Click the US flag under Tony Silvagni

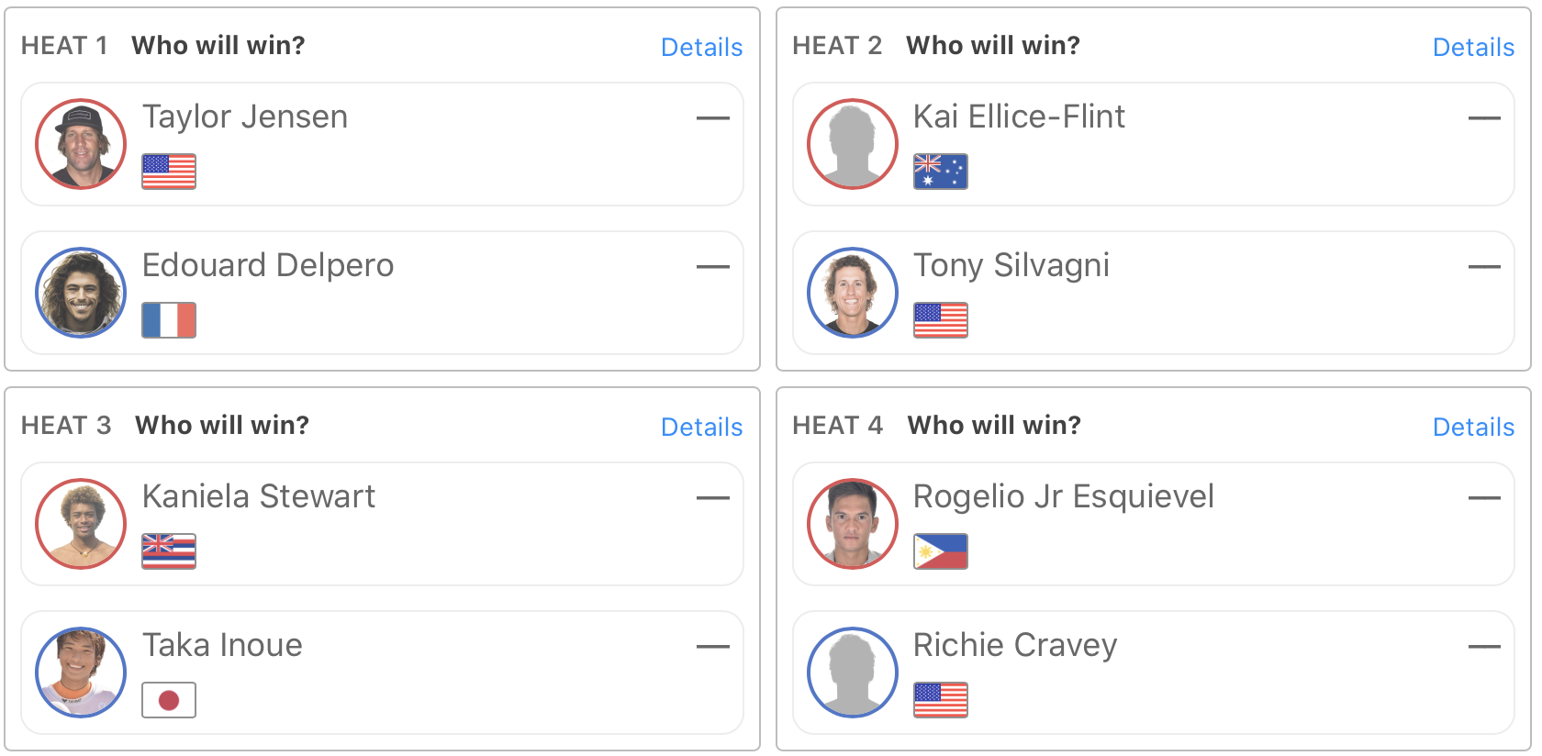coord(941,320)
